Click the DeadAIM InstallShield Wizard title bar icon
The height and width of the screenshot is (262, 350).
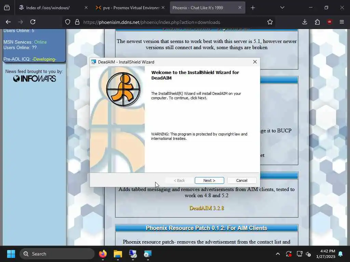coord(94,62)
